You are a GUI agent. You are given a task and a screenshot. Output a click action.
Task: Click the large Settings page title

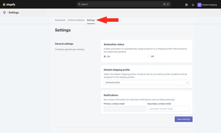63,30
